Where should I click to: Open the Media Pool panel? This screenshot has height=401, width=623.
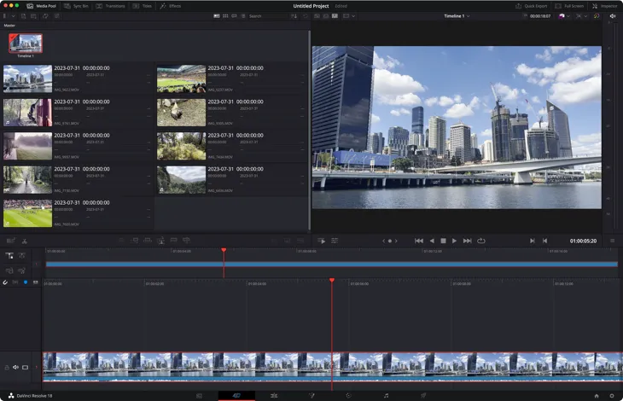(42, 5)
